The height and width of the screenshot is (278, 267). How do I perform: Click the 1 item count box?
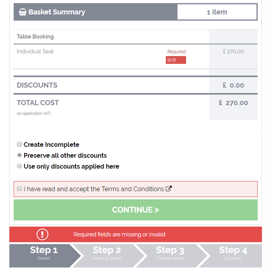[x=217, y=12]
